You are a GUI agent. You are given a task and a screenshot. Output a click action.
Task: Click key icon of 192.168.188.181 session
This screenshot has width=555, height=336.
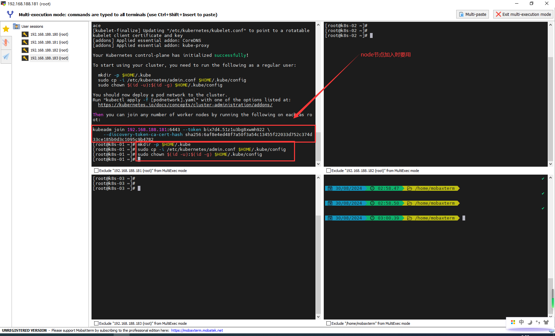point(25,42)
